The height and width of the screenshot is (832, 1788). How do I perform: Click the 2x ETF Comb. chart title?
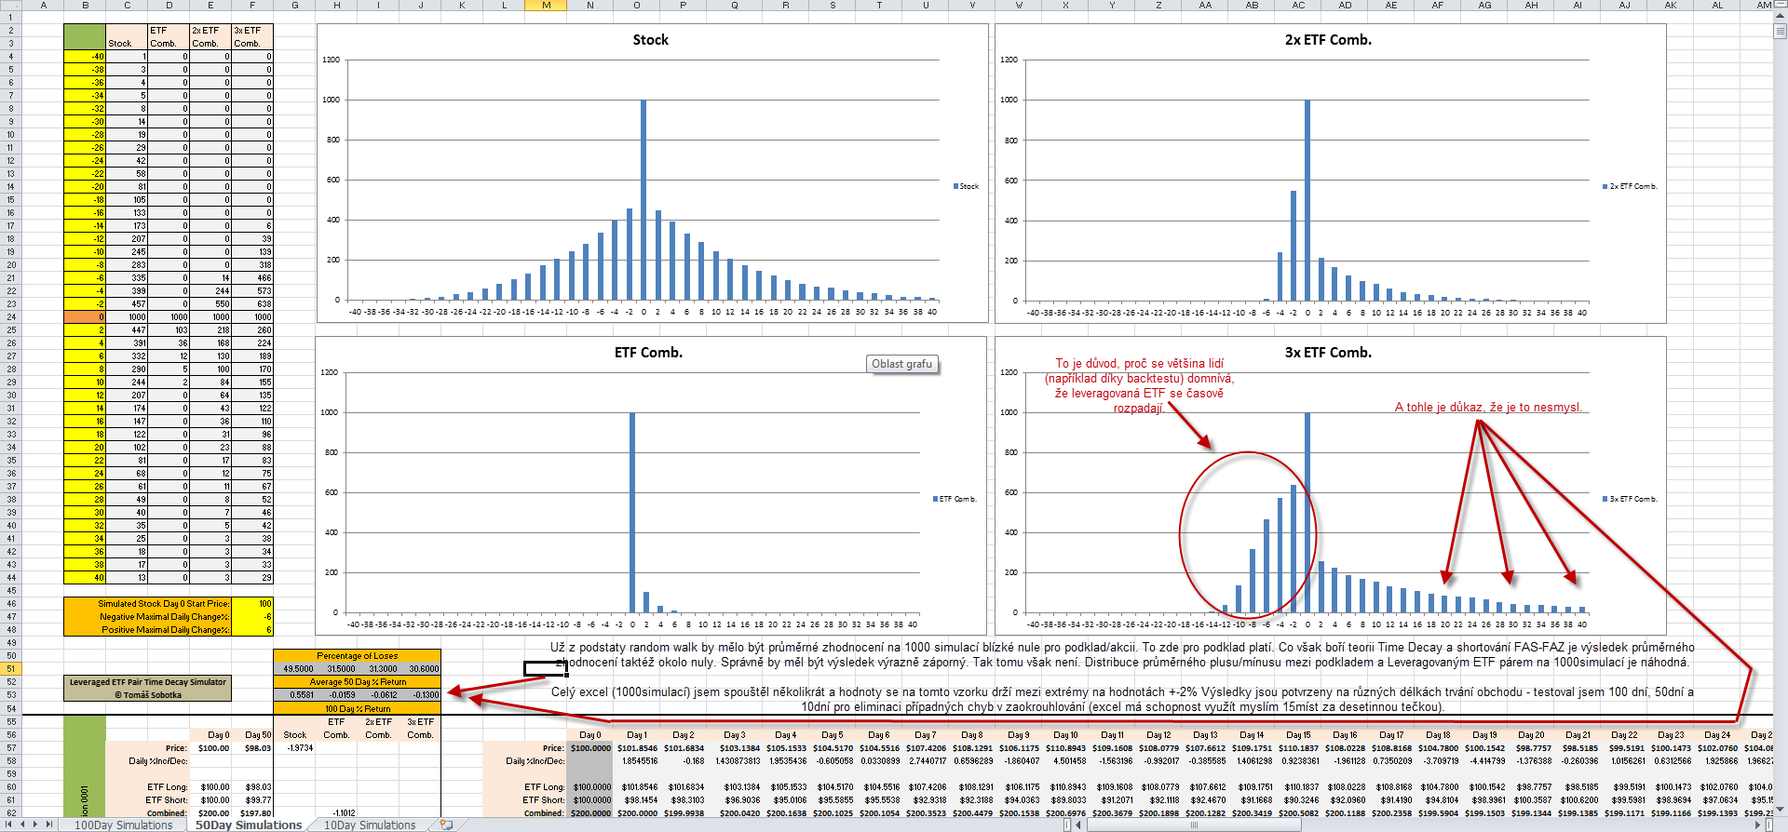click(1328, 40)
